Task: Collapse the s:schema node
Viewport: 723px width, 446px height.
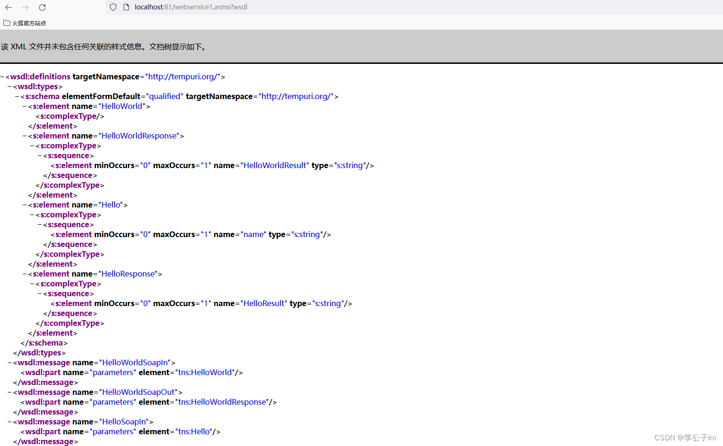Action: coord(17,96)
